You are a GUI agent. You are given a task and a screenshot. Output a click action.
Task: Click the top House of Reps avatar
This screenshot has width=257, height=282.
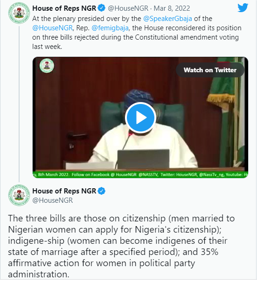pos(19,13)
